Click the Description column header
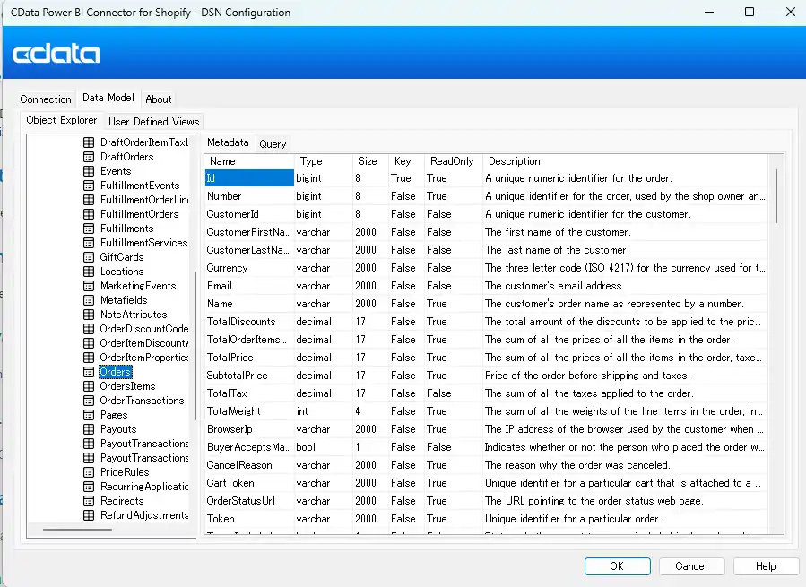Screen dimensions: 806x587 click(514, 161)
